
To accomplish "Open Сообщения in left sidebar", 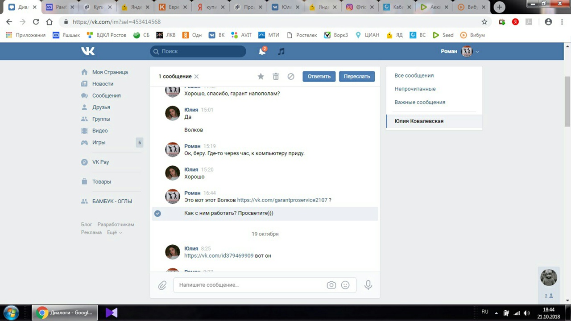I will 106,95.
